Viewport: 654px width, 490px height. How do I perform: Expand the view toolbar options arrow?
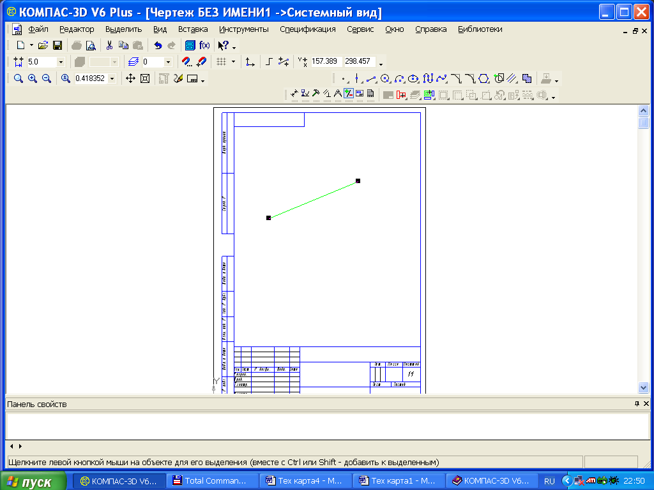pyautogui.click(x=202, y=81)
